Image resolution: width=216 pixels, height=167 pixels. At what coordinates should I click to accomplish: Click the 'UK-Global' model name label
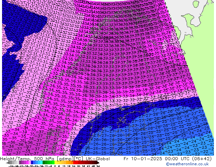(98, 159)
